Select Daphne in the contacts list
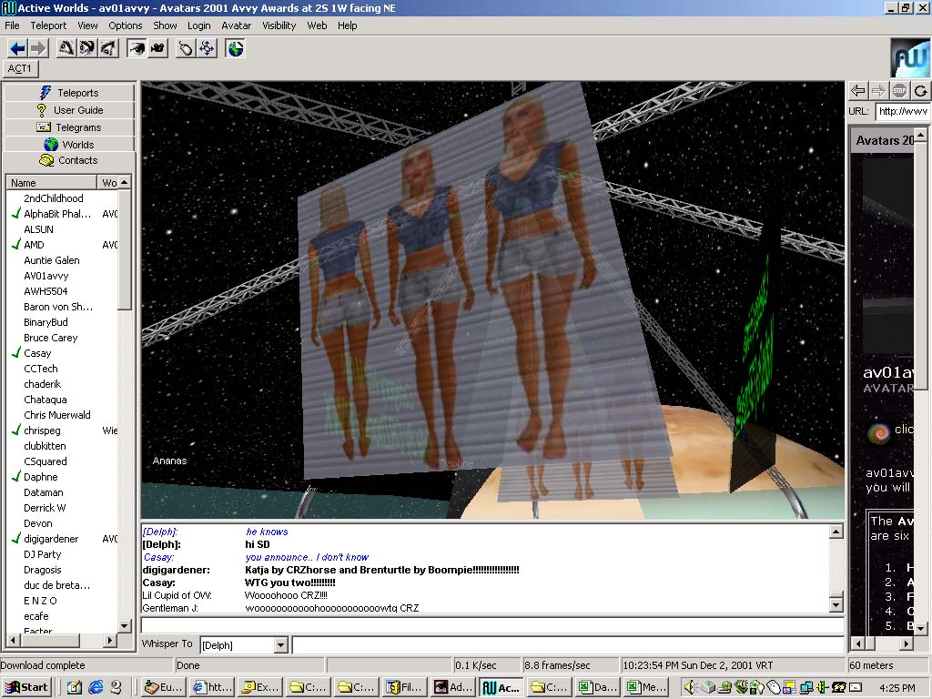Screen dimensions: 932x699 click(40, 477)
